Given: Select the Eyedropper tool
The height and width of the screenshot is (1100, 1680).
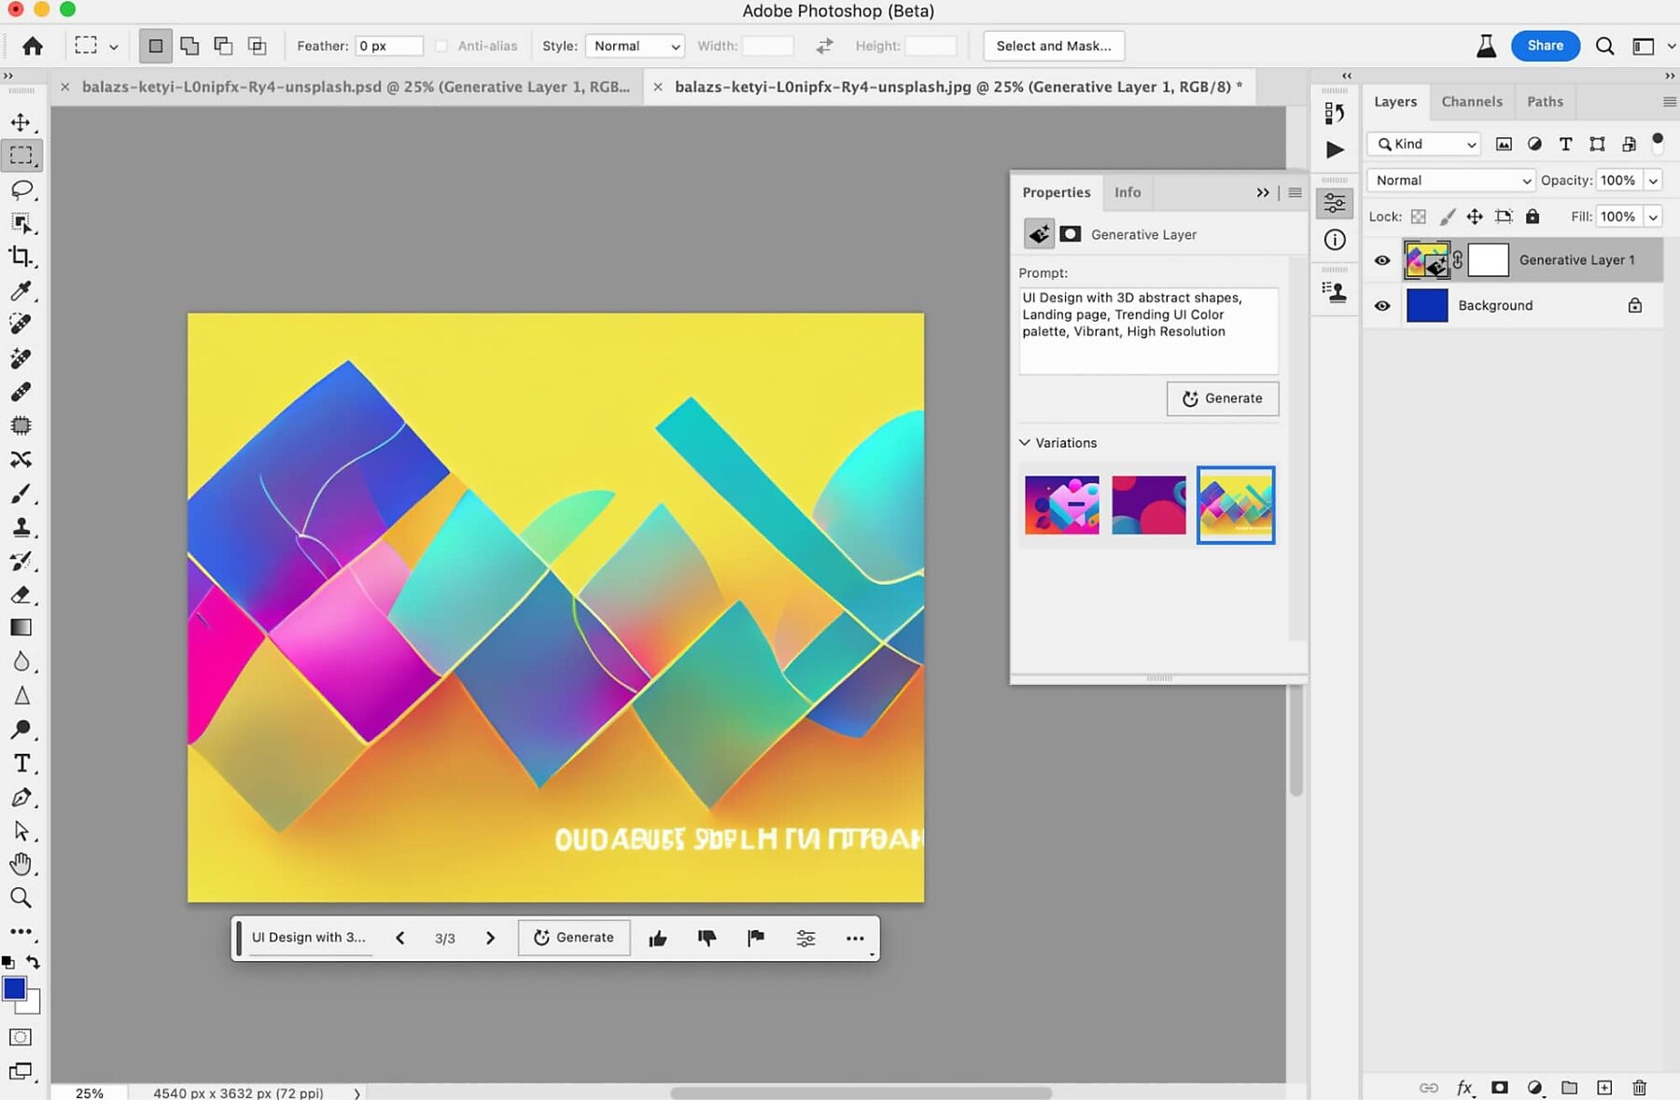Looking at the screenshot, I should (21, 290).
